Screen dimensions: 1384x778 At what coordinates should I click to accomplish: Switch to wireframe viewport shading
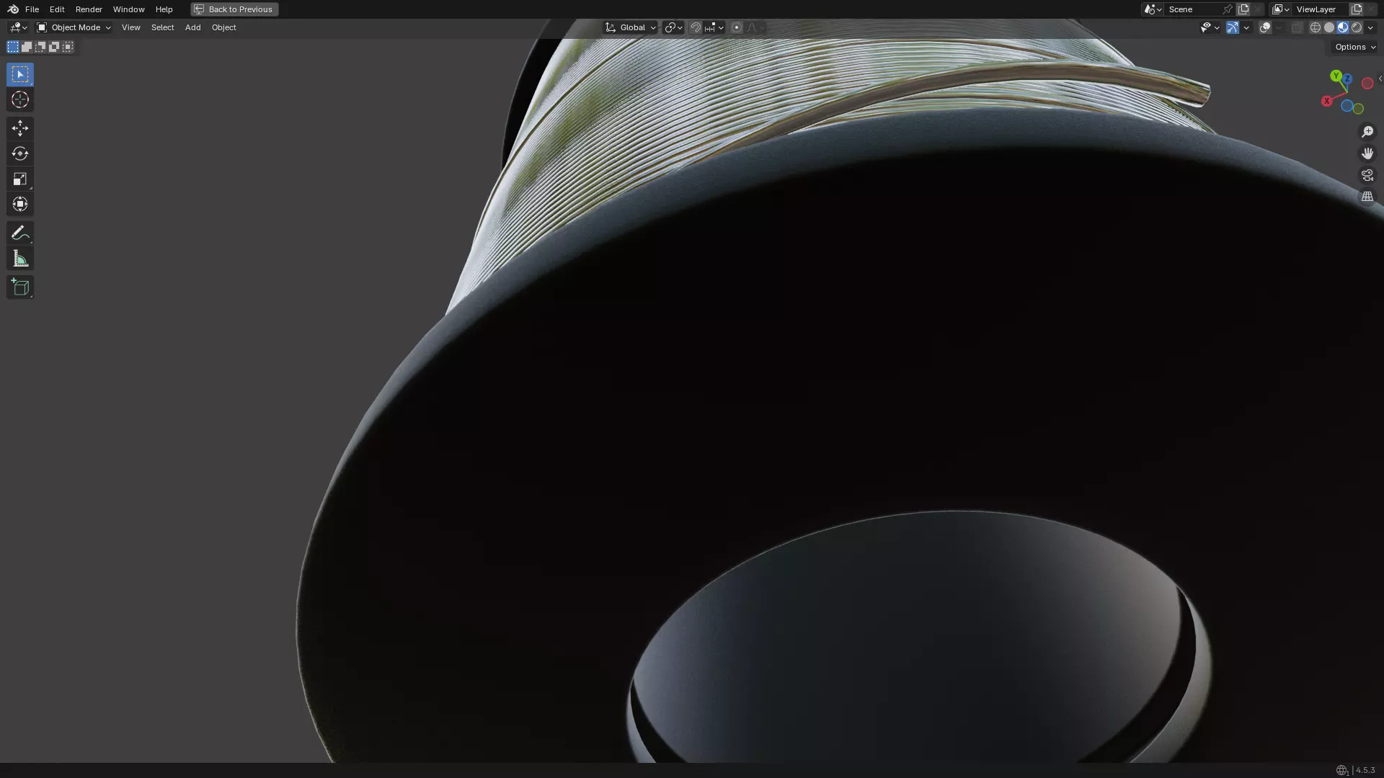(1315, 27)
